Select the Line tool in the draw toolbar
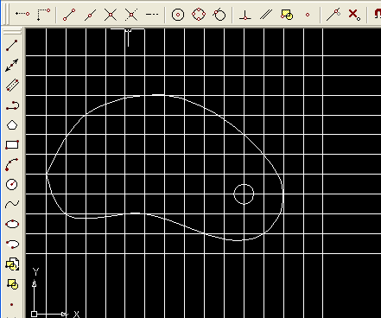Image resolution: width=381 pixels, height=318 pixels. 12,46
